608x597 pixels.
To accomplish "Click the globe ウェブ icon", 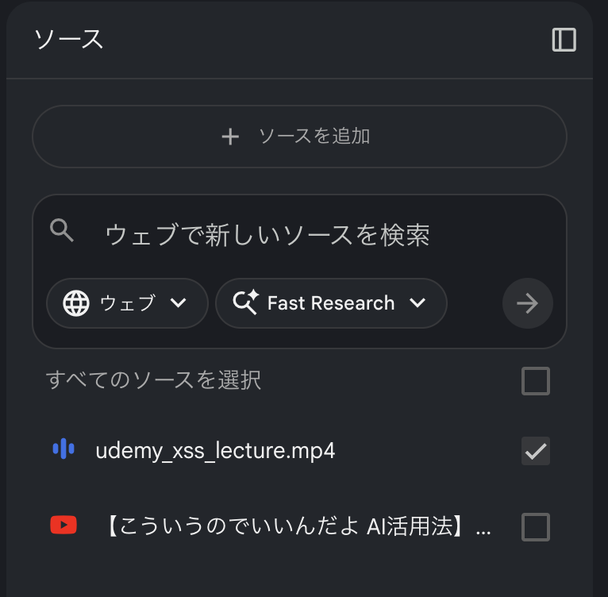I will pyautogui.click(x=76, y=303).
